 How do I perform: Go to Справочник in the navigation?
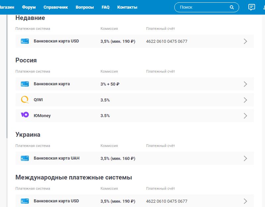56,7
